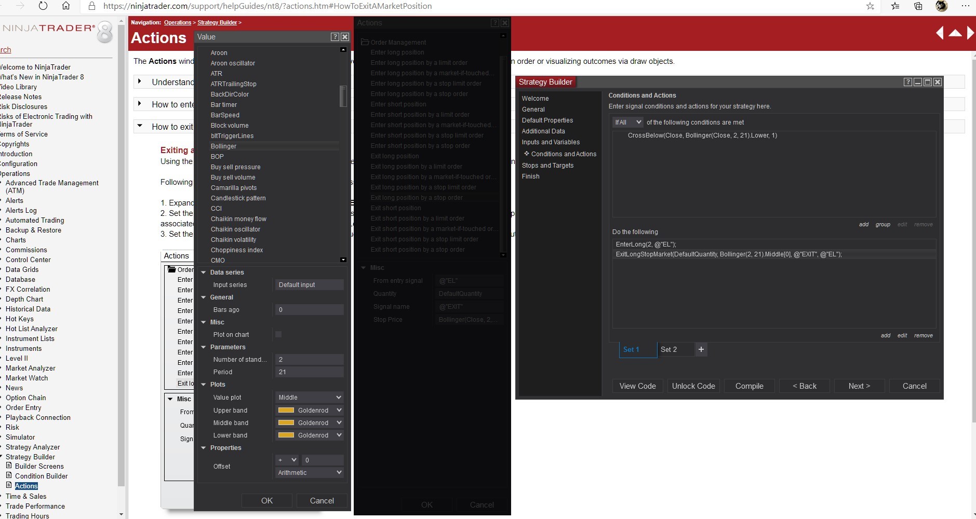Collapse the Plots section
The image size is (976, 519).
(204, 384)
